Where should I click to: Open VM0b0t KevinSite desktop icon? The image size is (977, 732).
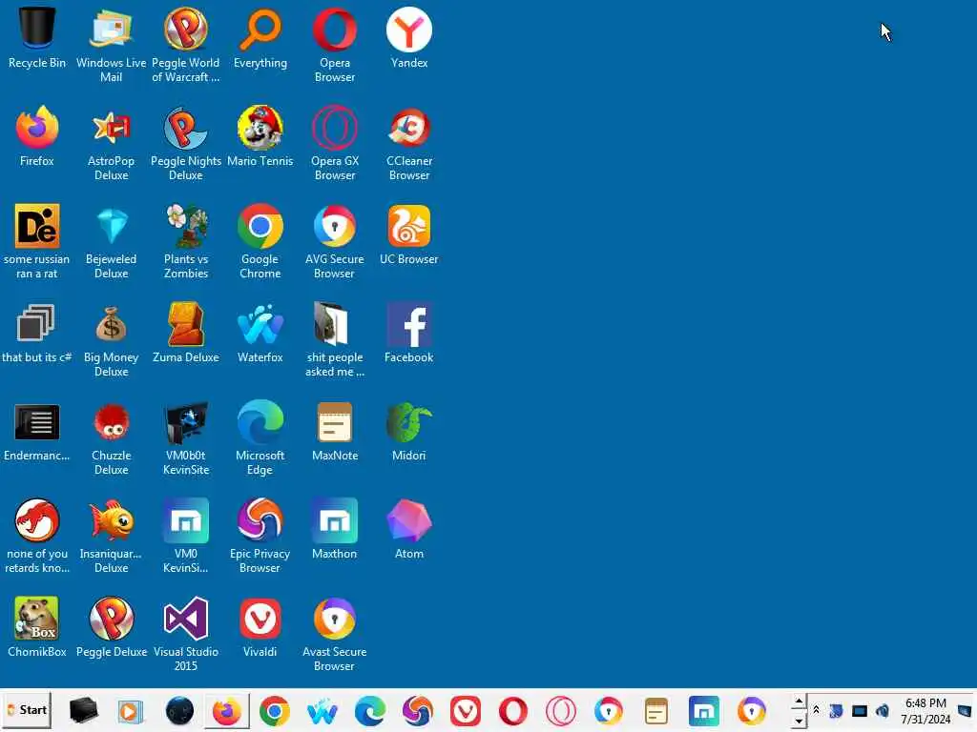[186, 438]
